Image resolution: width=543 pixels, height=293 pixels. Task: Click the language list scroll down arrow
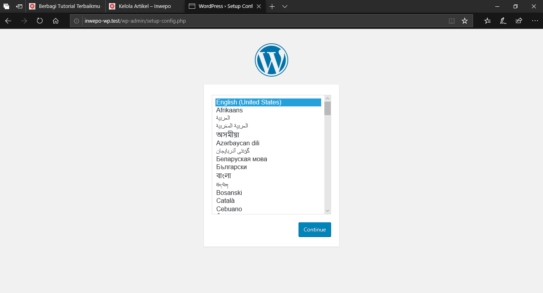pos(328,211)
